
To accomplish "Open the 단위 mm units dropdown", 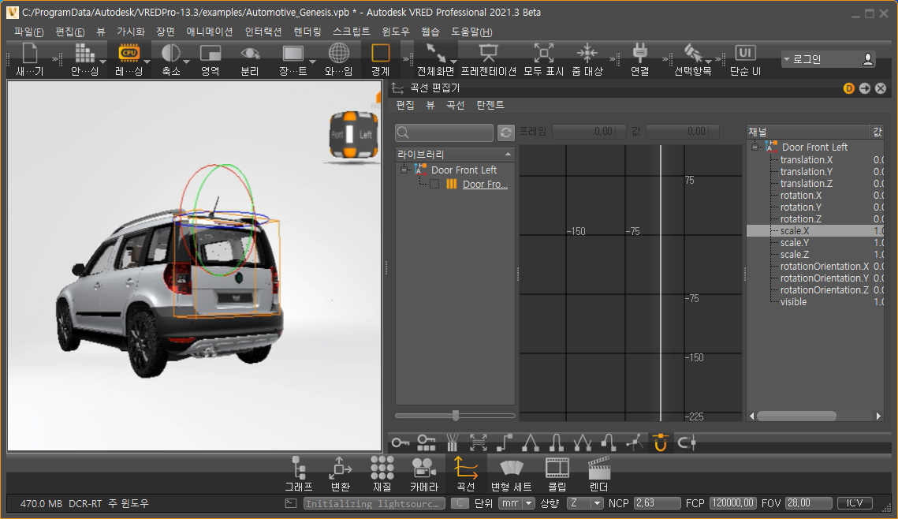I will point(516,503).
